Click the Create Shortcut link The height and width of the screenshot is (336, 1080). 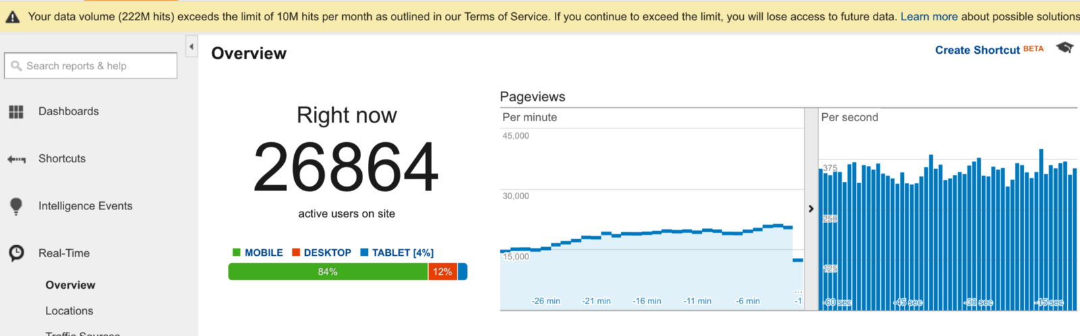pyautogui.click(x=977, y=50)
